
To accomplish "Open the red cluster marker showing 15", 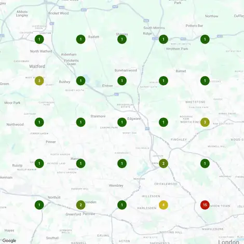I will (x=205, y=205).
